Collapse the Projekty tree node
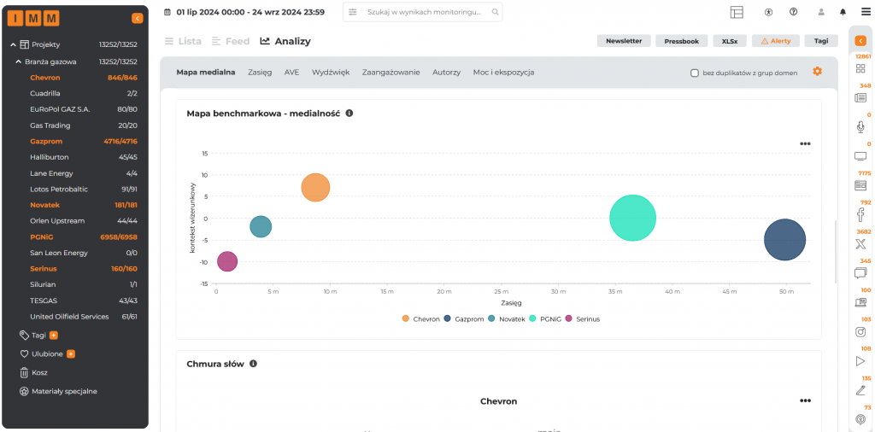This screenshot has width=875, height=432. 13,44
